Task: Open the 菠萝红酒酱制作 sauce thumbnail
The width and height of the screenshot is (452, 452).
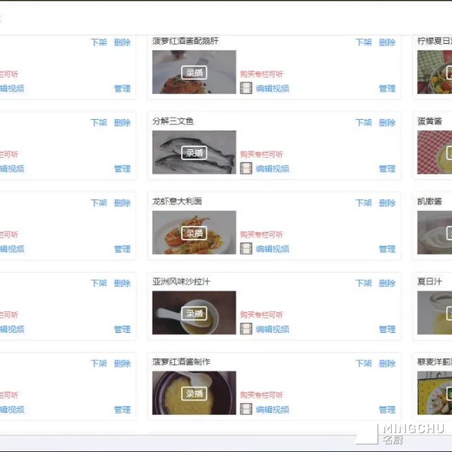Action: click(x=194, y=393)
